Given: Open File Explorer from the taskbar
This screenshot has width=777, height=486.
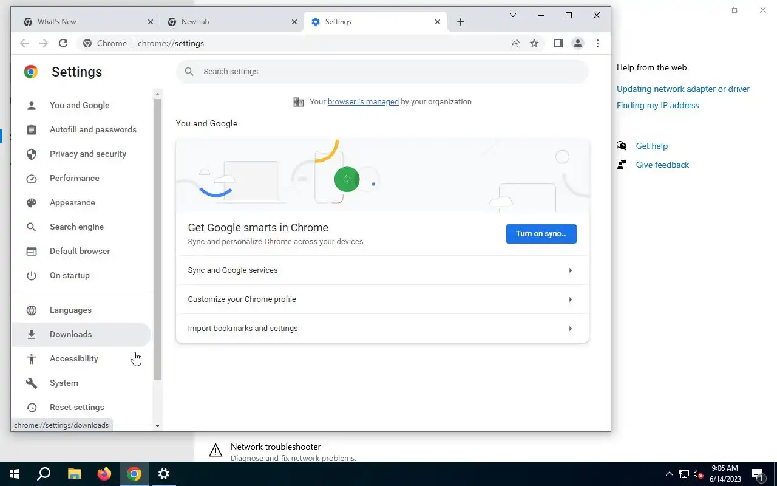Looking at the screenshot, I should (74, 474).
